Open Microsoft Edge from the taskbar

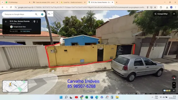click(x=97, y=97)
